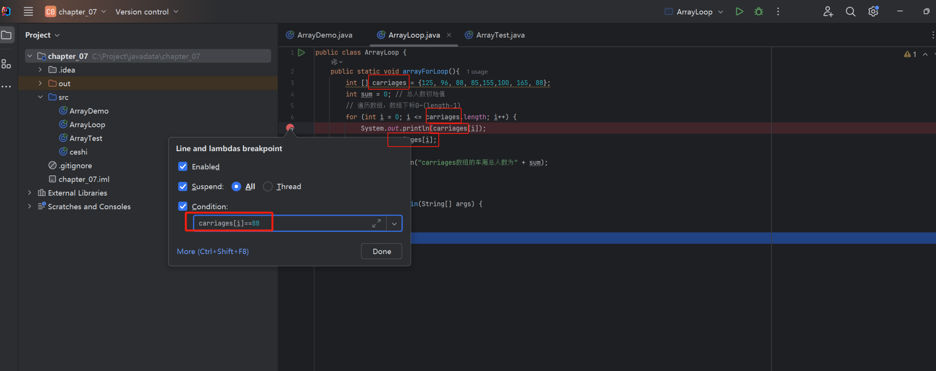
Task: Open the More Actions kebab menu
Action: [x=778, y=12]
